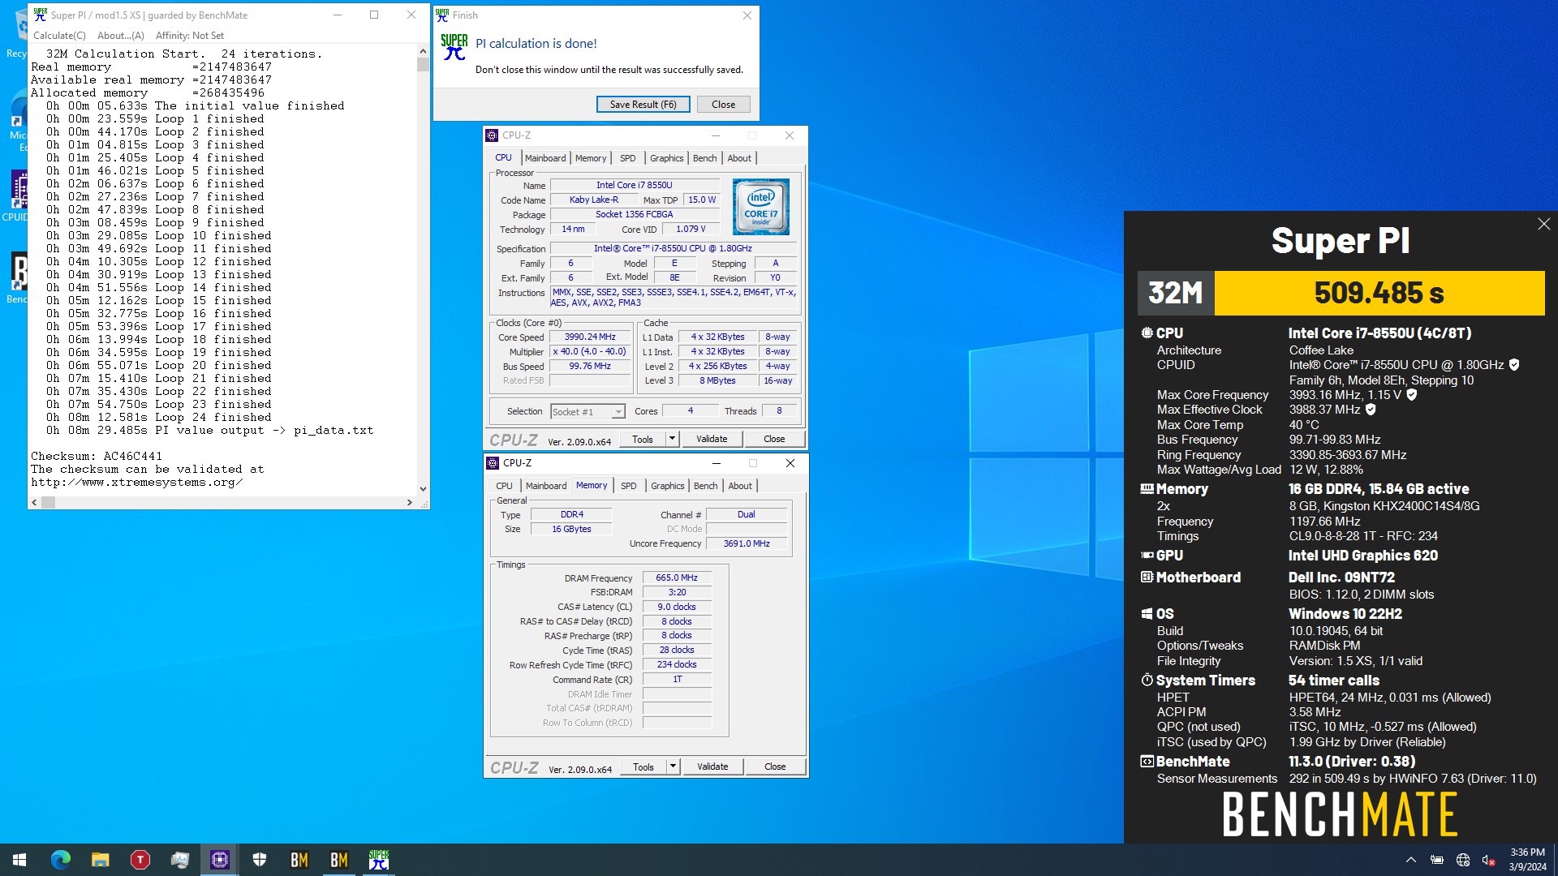
Task: Open network globe tray icon
Action: [x=1463, y=860]
